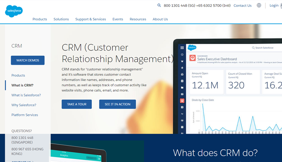Click the header phone number 800 1301 448 (SG)
The image size is (282, 162).
(179, 6)
